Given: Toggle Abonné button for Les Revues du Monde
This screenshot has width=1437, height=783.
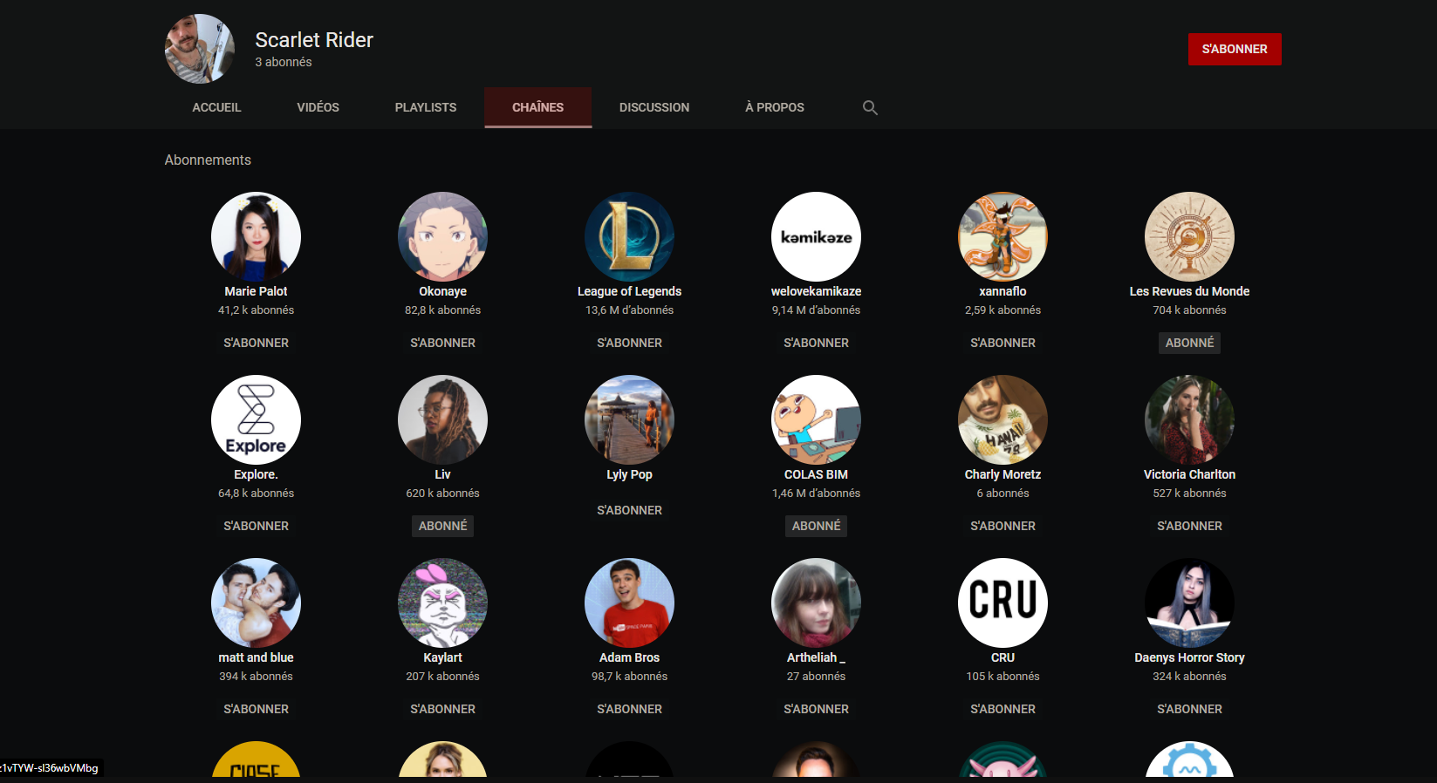Looking at the screenshot, I should [x=1189, y=343].
